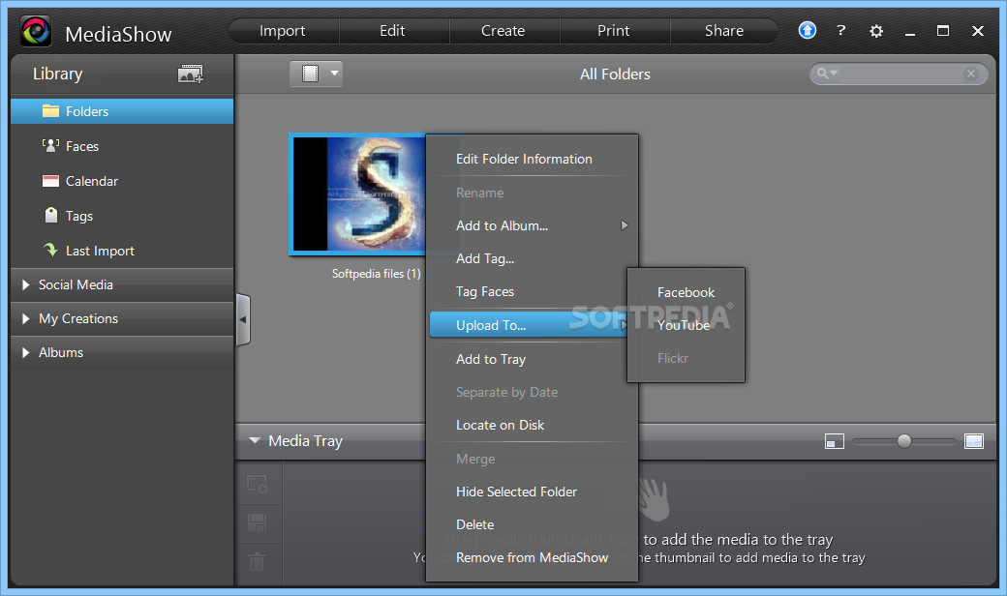This screenshot has height=596, width=1007.
Task: Open preferences with the gear icon
Action: point(876,31)
